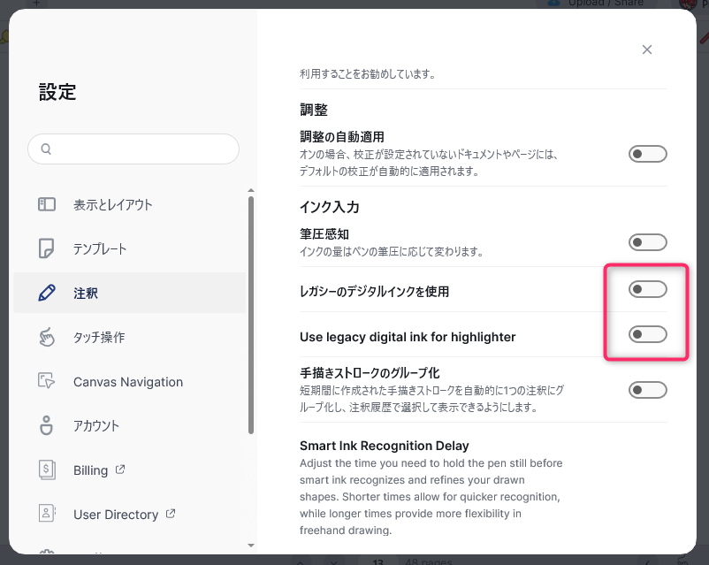Image resolution: width=709 pixels, height=565 pixels.
Task: Open the User Directory link
Action: click(x=116, y=515)
